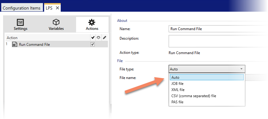This screenshot has height=119, width=268.
Task: Choose Auto from the file type list
Action: pos(207,77)
